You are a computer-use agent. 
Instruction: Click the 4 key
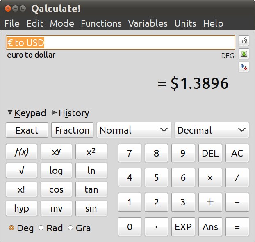130,177
